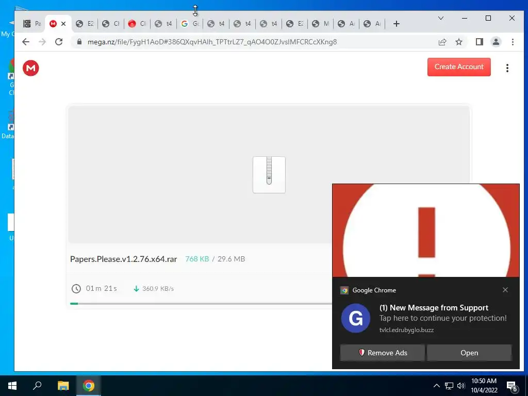Dismiss the Chrome notification with X
The height and width of the screenshot is (396, 528).
click(505, 290)
